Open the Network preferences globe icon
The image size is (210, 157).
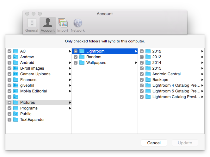click(x=78, y=23)
